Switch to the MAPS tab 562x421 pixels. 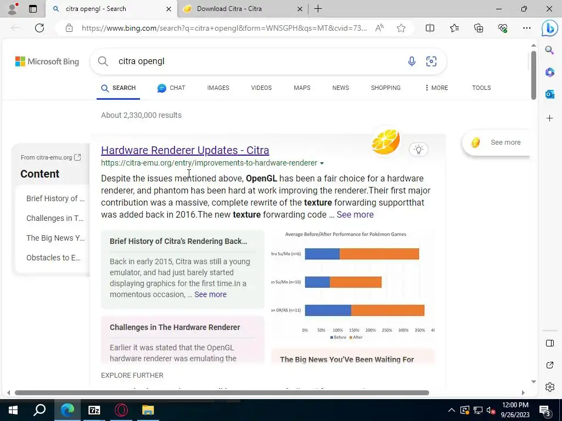pos(302,88)
